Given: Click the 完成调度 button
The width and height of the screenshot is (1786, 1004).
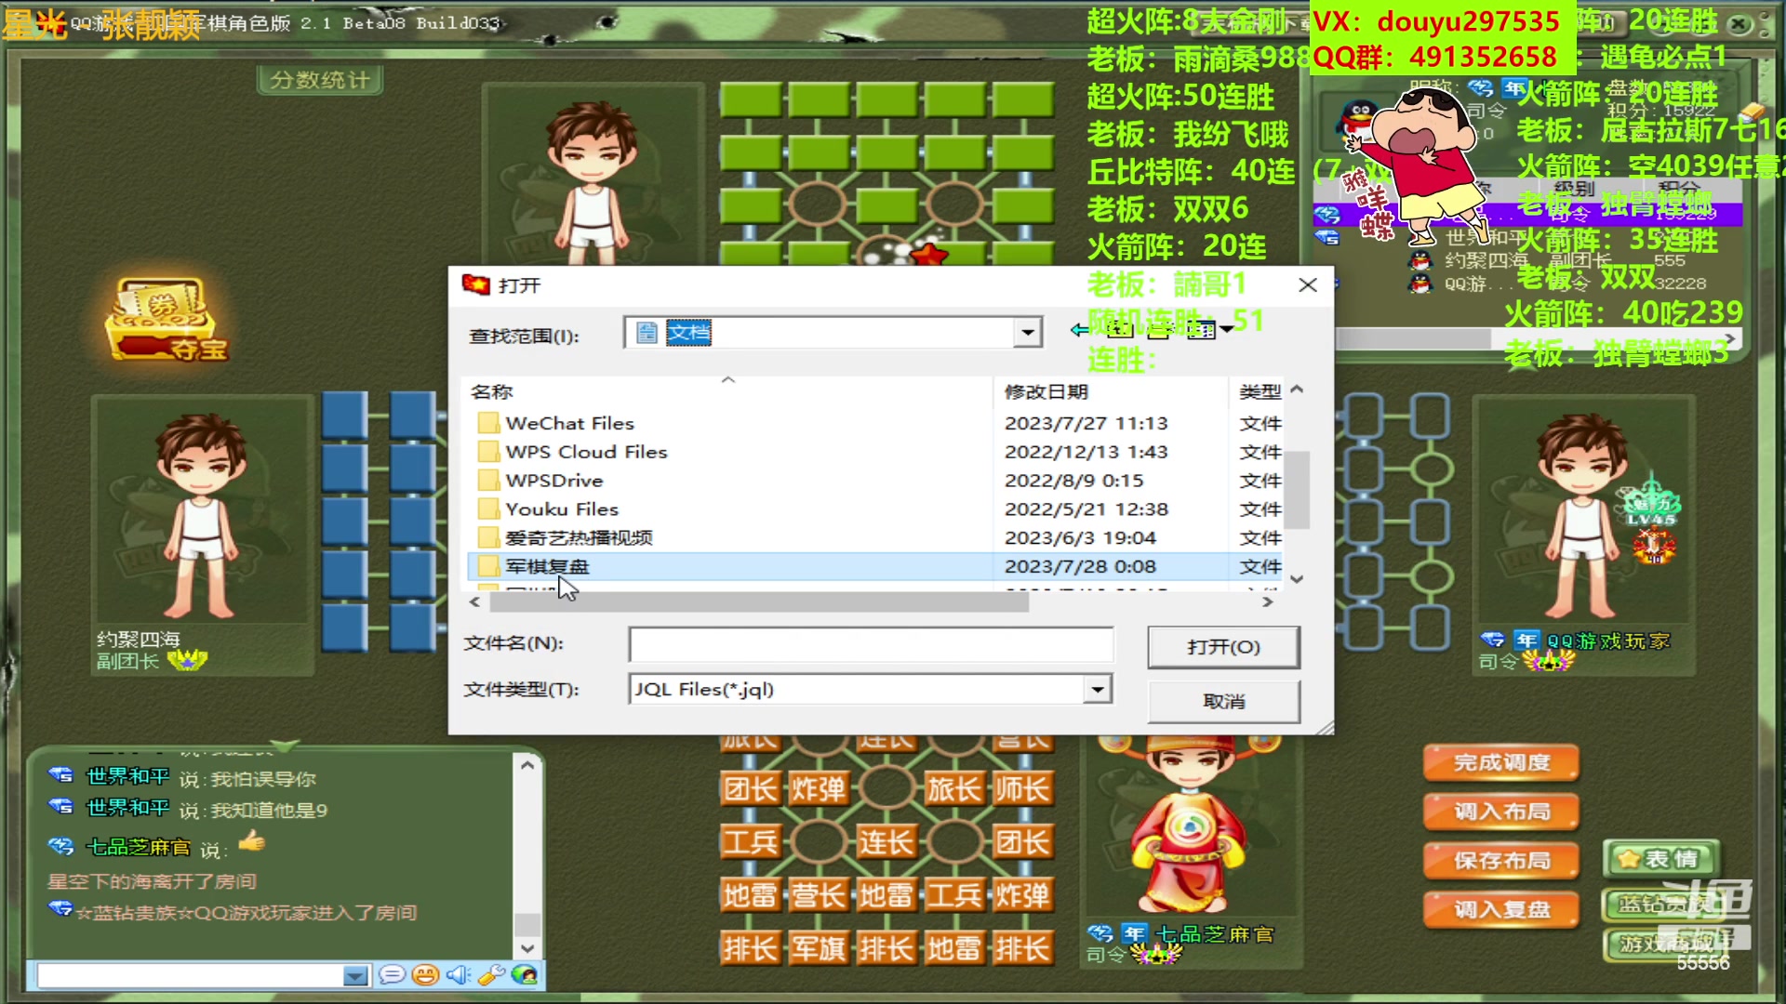Looking at the screenshot, I should point(1501,763).
